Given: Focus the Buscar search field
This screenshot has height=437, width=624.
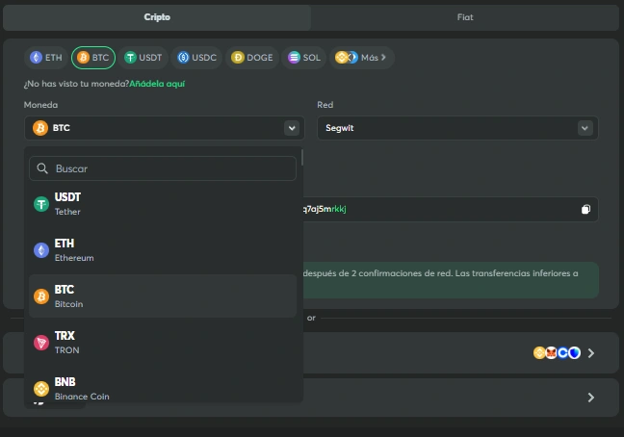Looking at the screenshot, I should [163, 168].
